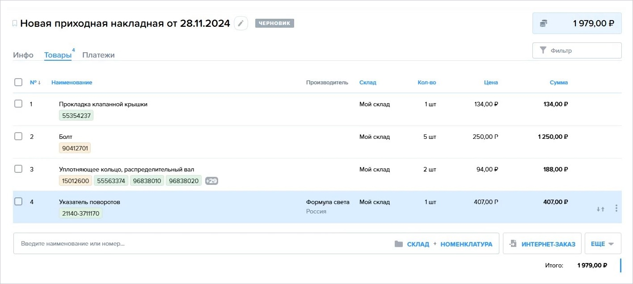Click the reorder arrows icon on row 4
Screen dimensions: 633x284
[600, 209]
